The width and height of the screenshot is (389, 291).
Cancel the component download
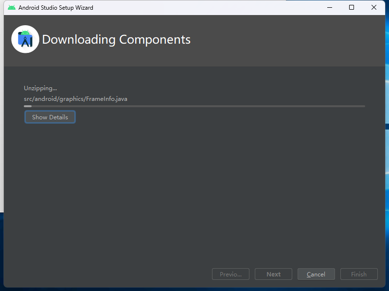[x=316, y=274]
